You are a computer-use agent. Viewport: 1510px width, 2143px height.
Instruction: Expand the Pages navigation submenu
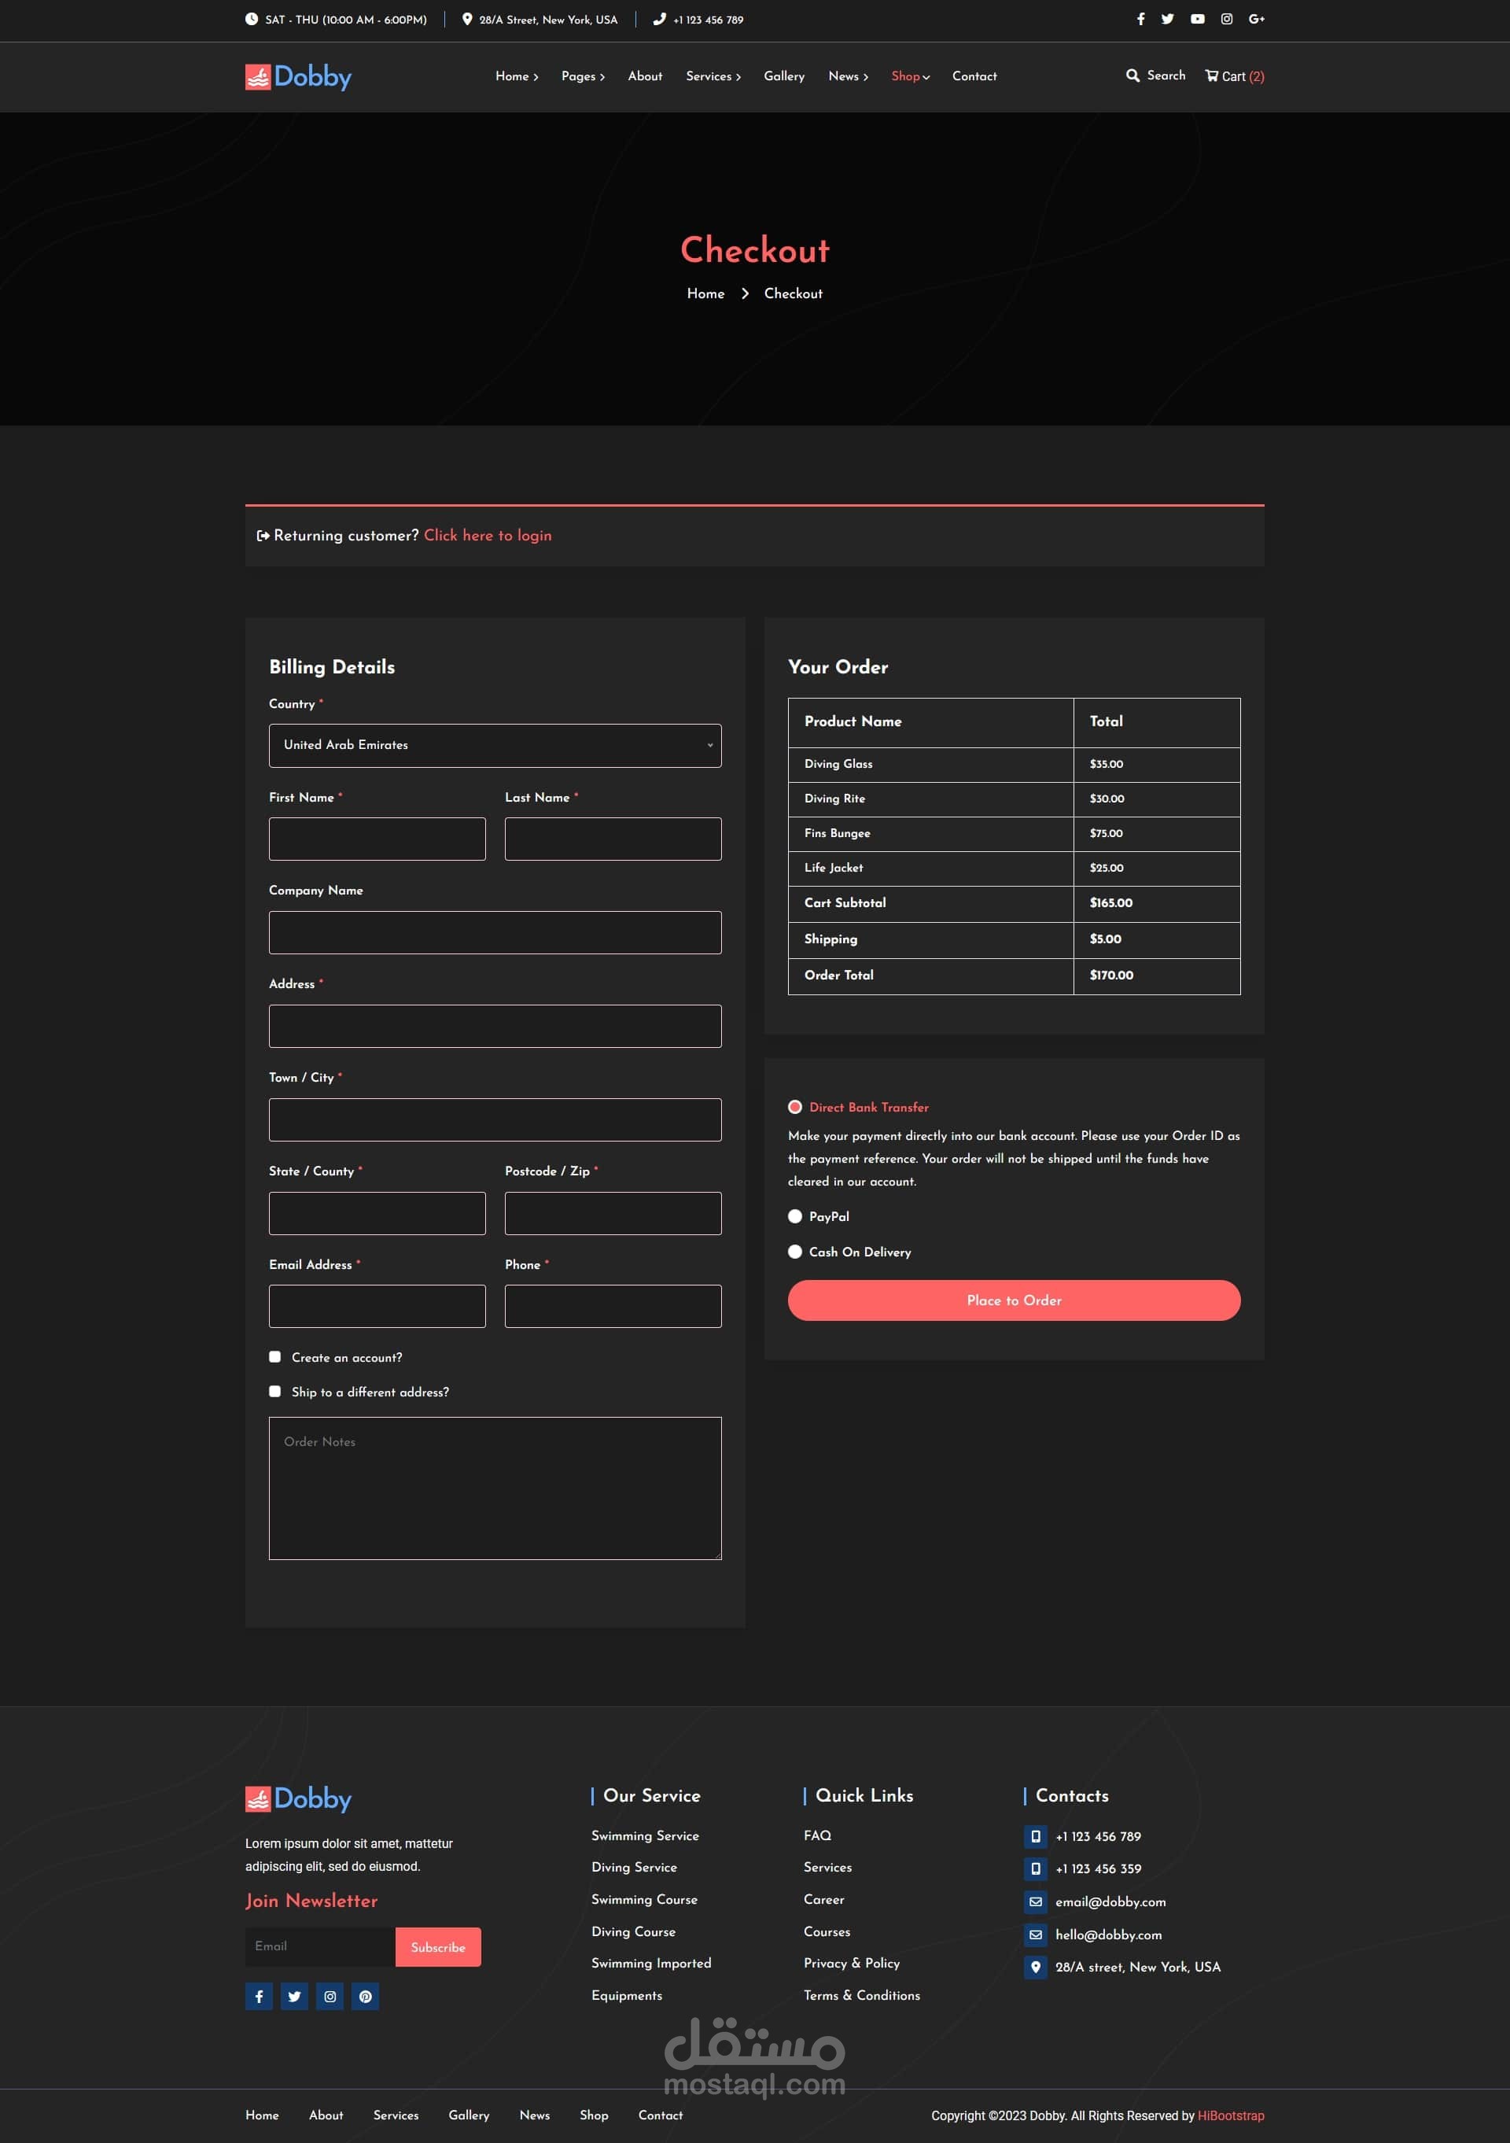click(582, 76)
